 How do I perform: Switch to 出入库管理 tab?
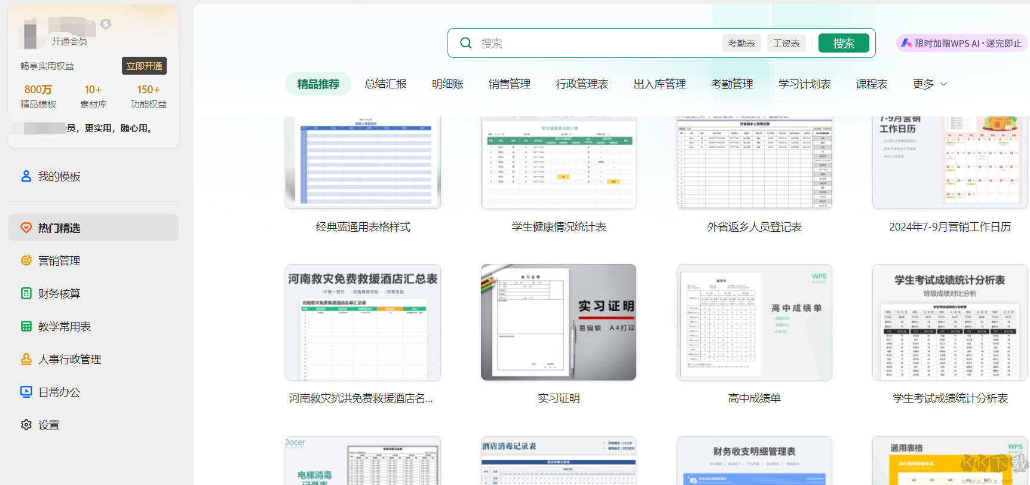pos(660,84)
